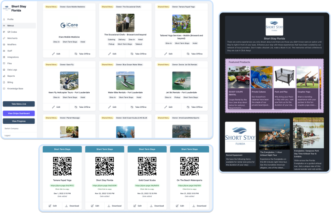Click the iCare logo image on the menu card
331x213 pixels.
click(69, 25)
